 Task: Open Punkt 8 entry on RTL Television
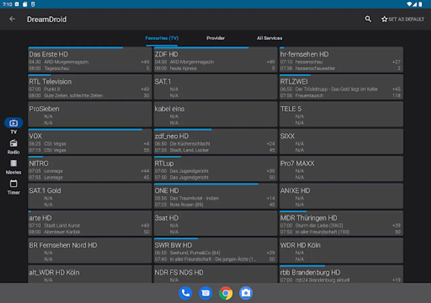click(52, 89)
